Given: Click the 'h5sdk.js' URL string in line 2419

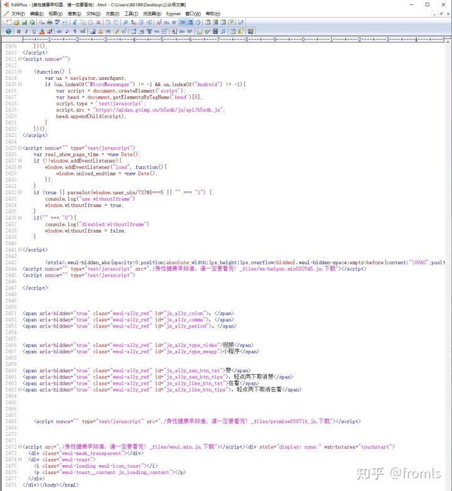Looking at the screenshot, I should pyautogui.click(x=159, y=109).
